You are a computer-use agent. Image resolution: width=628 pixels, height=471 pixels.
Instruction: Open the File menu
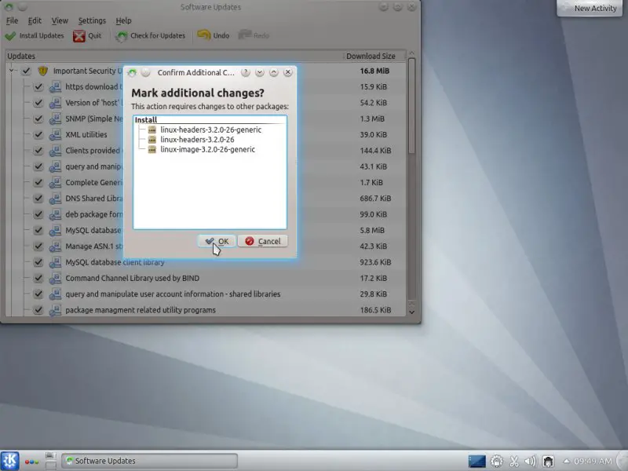point(12,21)
